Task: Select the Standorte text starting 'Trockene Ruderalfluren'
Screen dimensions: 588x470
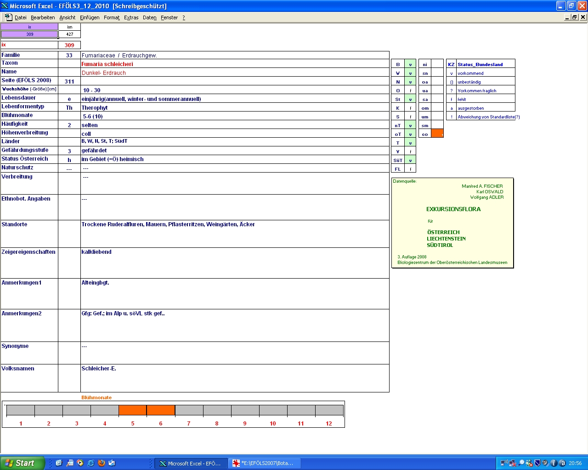Action: click(x=235, y=234)
